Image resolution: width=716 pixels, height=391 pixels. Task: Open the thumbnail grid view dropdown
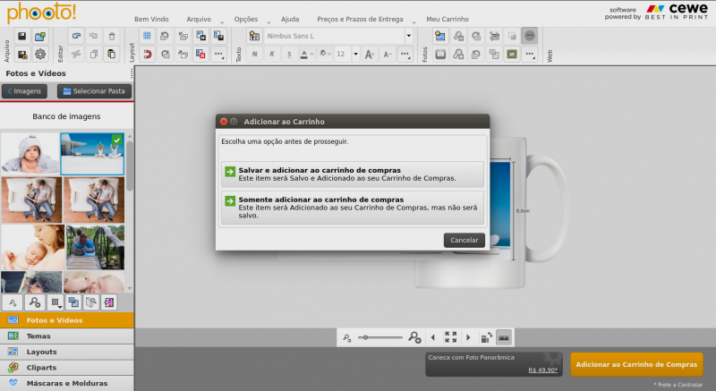[55, 302]
